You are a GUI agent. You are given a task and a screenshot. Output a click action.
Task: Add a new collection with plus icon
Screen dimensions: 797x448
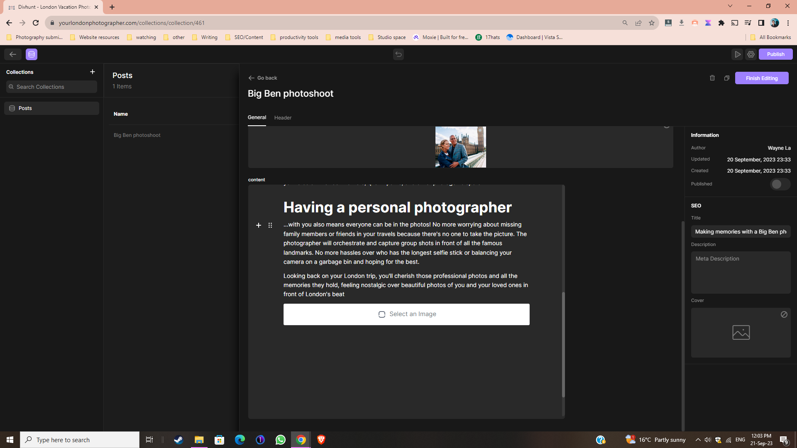coord(93,72)
